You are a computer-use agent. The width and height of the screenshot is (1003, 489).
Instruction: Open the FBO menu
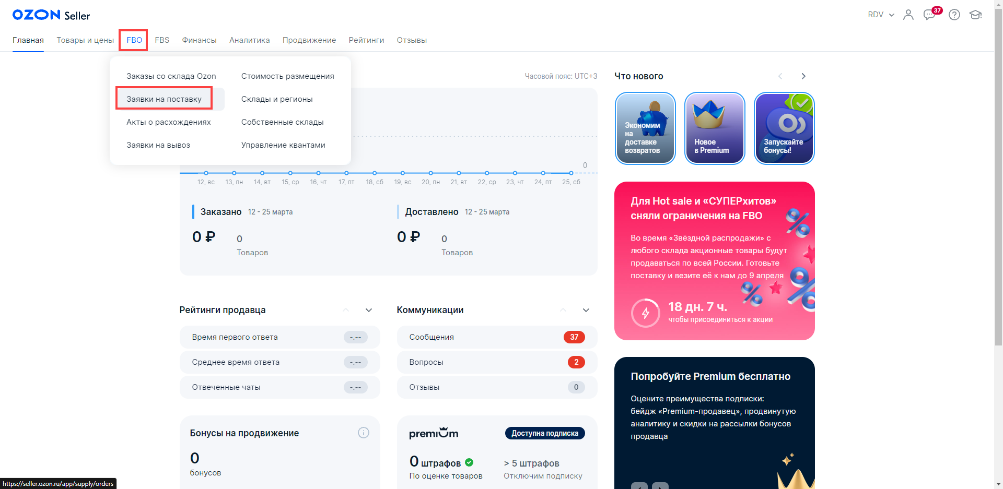tap(134, 40)
